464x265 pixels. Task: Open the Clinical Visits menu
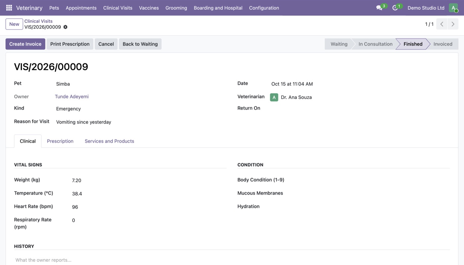point(118,8)
